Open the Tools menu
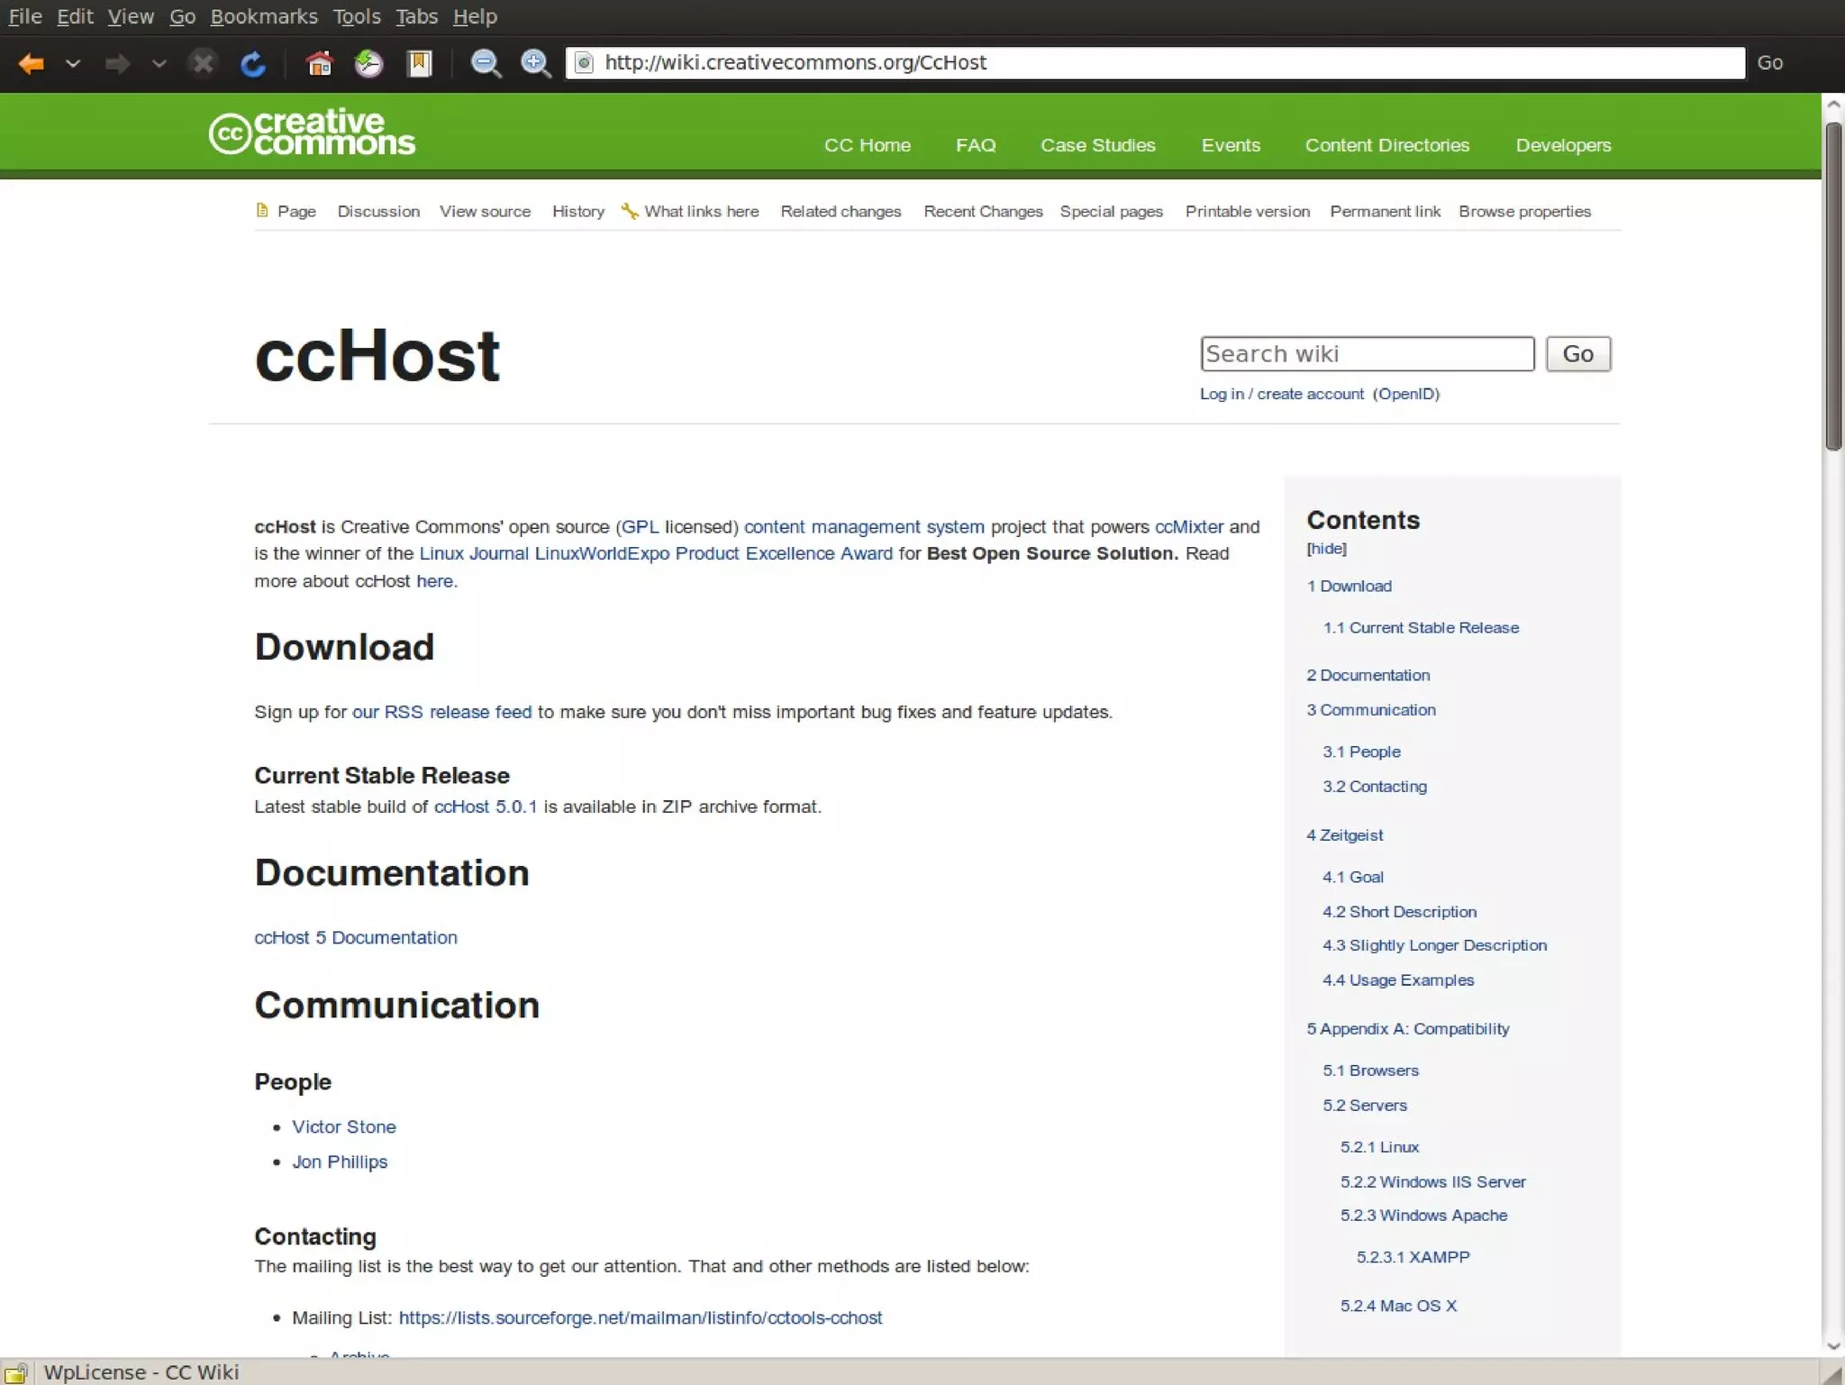This screenshot has height=1385, width=1845. 356,16
